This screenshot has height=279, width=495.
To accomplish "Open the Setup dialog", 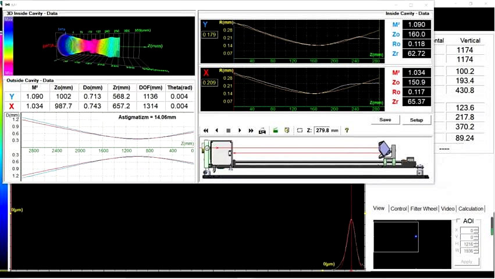I will click(x=416, y=119).
